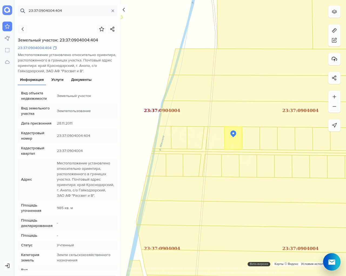The height and width of the screenshot is (276, 346).
Task: Click the upload cloud button on map
Action: pos(334,59)
